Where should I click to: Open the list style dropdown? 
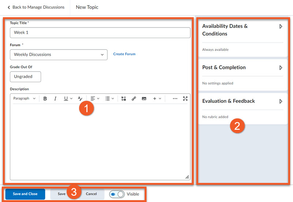click(110, 99)
